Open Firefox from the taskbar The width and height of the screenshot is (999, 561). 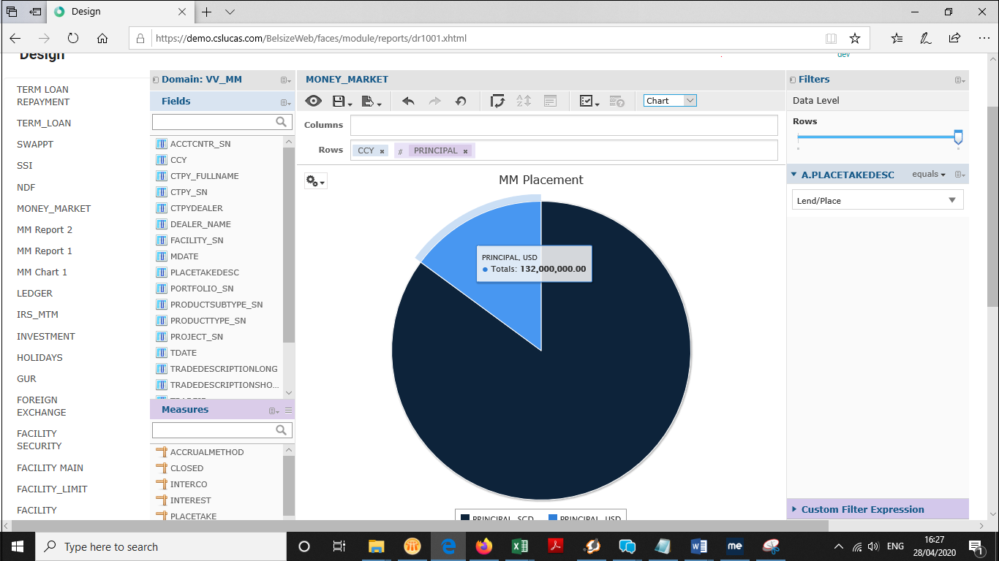pyautogui.click(x=484, y=546)
